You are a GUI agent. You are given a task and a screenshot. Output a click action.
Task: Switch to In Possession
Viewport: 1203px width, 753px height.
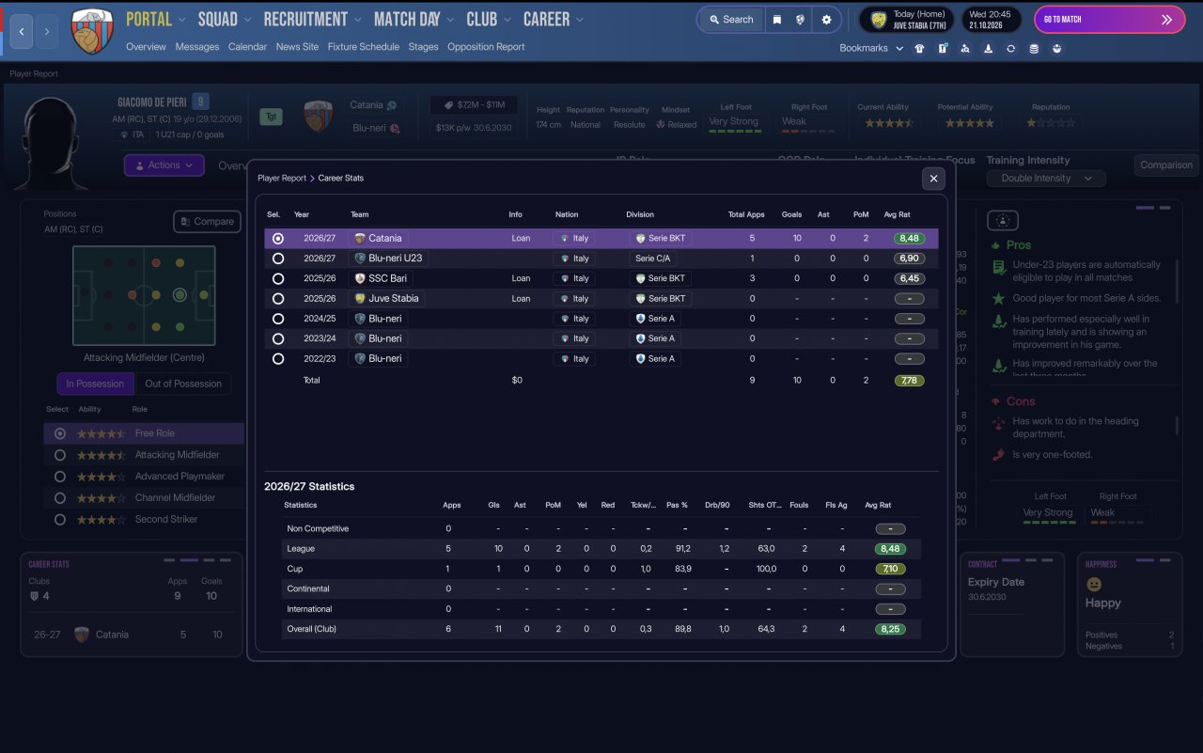coord(95,384)
